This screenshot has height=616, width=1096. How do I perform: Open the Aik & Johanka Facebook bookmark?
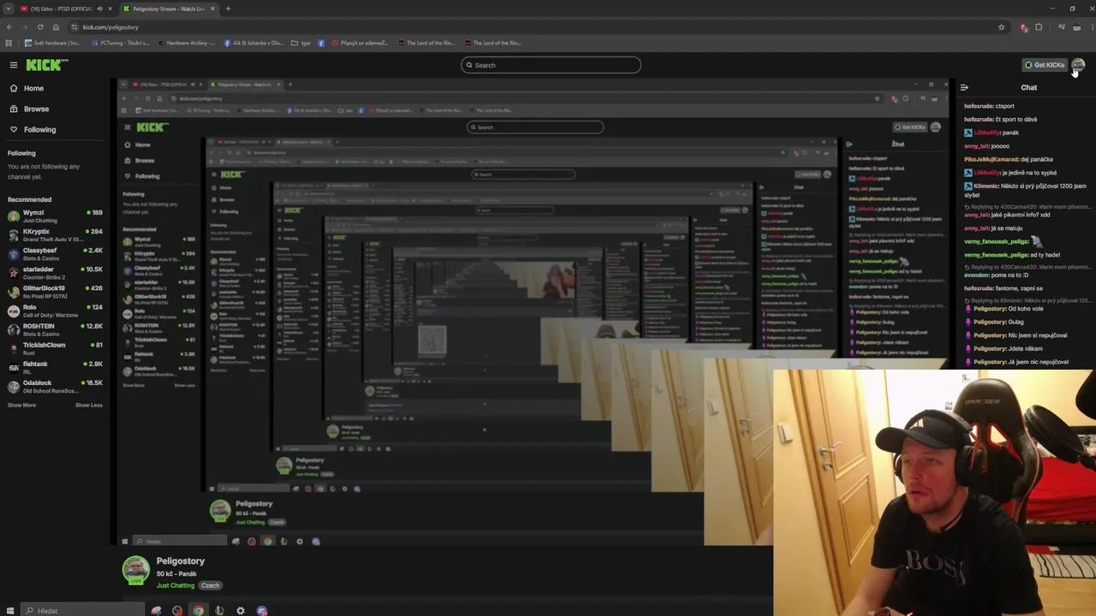point(253,43)
